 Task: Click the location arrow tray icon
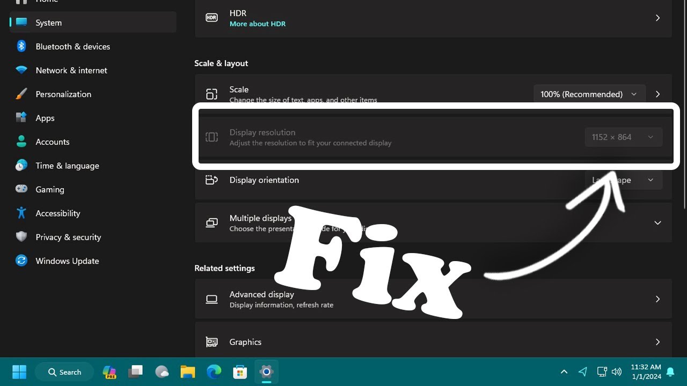click(583, 372)
